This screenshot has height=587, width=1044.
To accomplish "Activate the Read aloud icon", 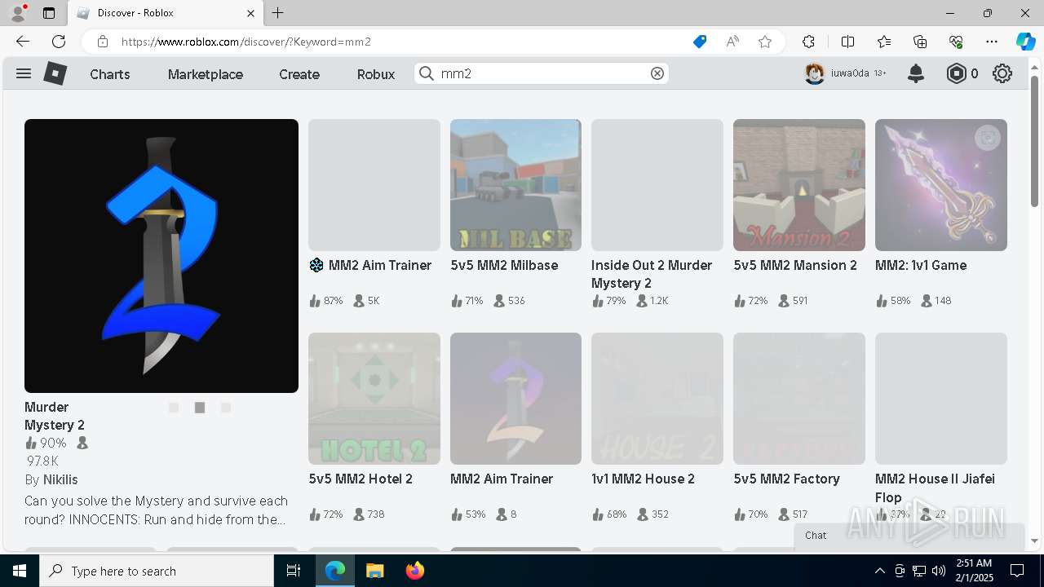I will (x=732, y=42).
